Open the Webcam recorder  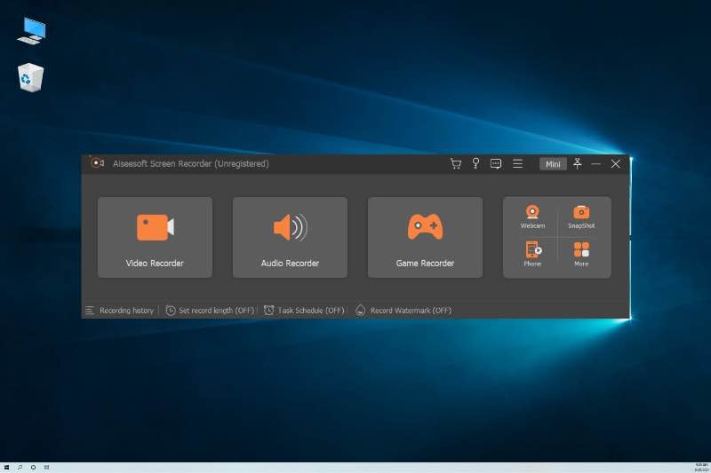pos(532,217)
